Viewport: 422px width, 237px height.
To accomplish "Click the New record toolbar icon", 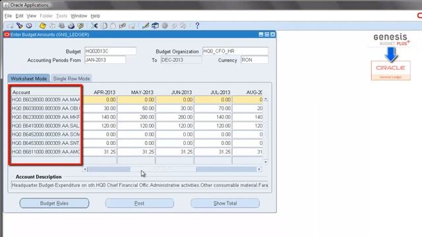I will pos(10,26).
